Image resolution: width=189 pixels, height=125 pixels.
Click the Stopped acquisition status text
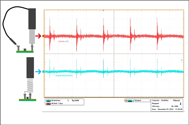click(155, 103)
